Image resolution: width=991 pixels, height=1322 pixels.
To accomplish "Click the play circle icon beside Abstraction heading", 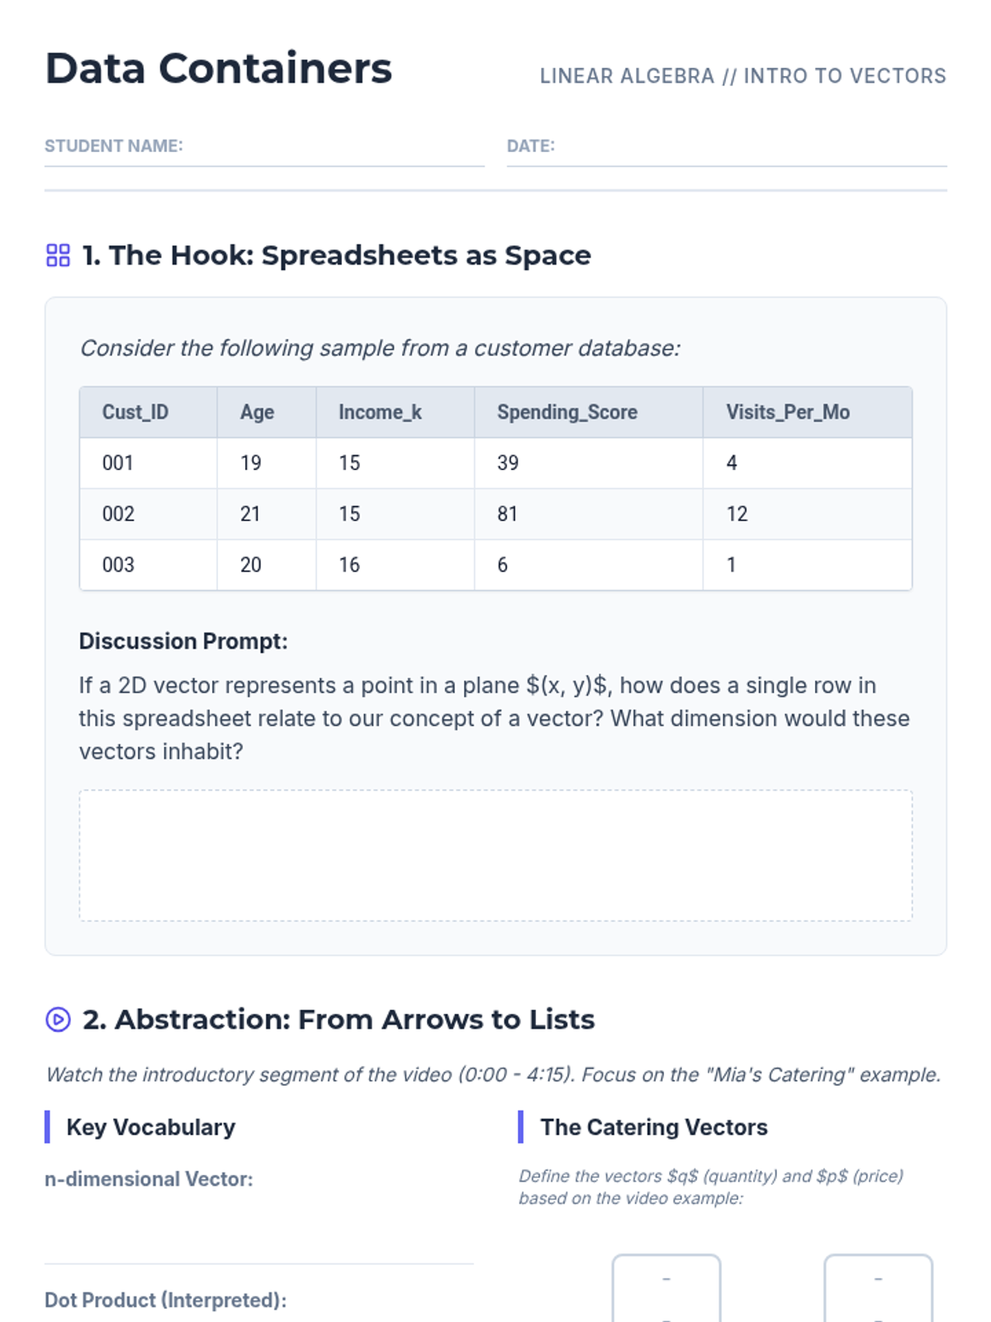I will 58,1020.
